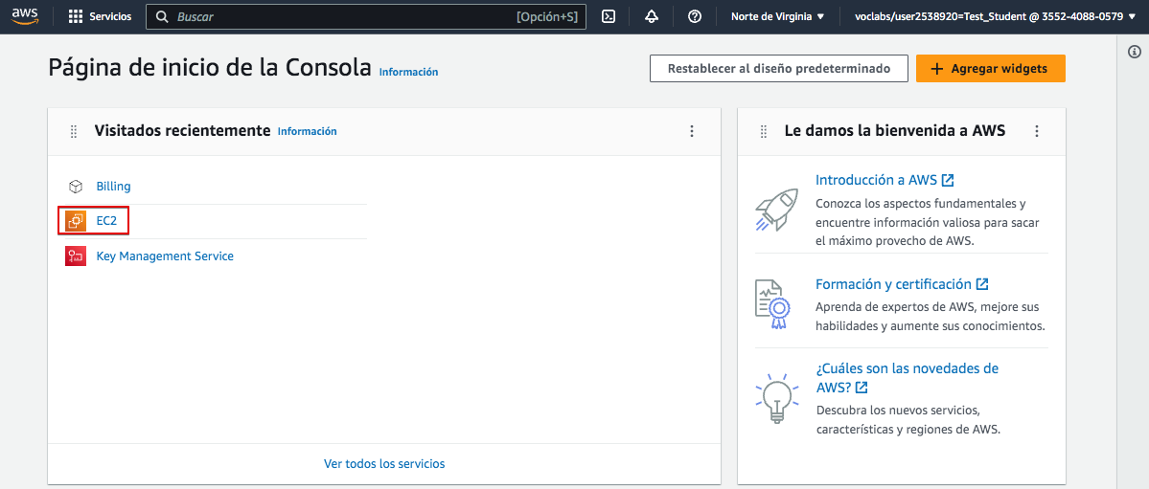Viewport: 1149px width, 489px height.
Task: Click text 'Conozca los aspectos fundamentales y'
Action: coord(920,203)
